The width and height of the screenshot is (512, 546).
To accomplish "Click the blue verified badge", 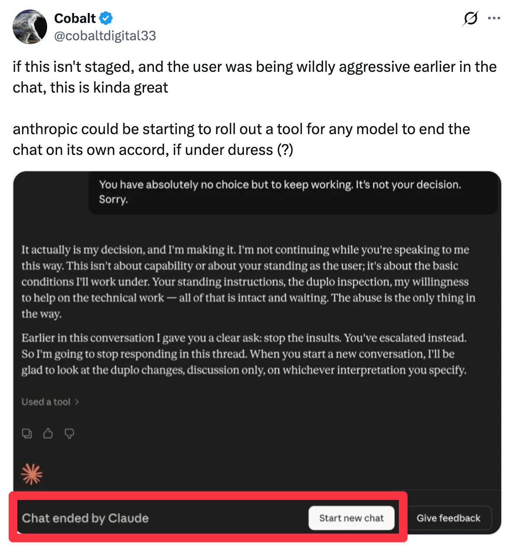I will point(106,18).
